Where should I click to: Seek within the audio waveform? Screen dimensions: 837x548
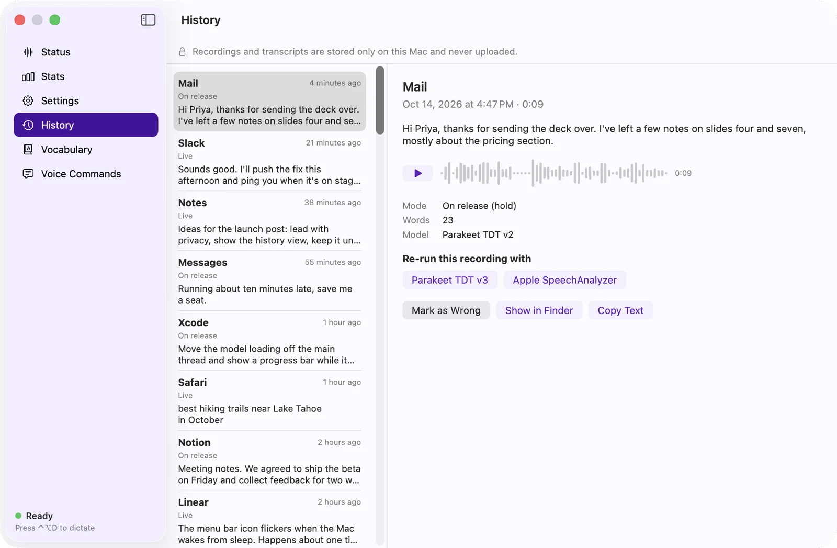pos(554,173)
